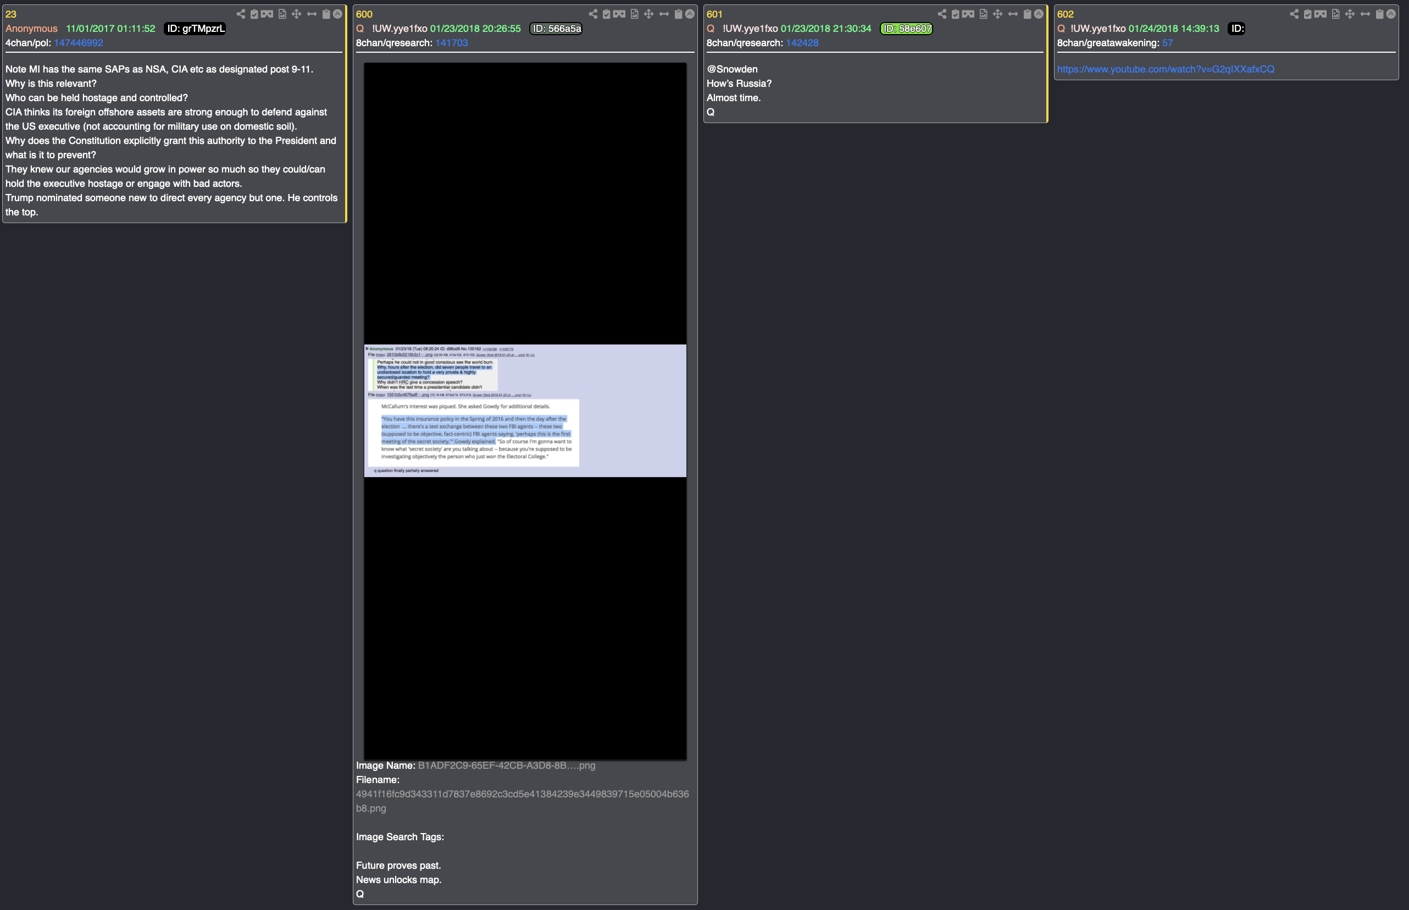
Task: Click the goggles icon on post 600
Action: point(619,14)
